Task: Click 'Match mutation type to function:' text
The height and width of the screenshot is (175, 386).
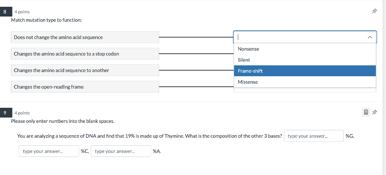Action: pyautogui.click(x=46, y=20)
